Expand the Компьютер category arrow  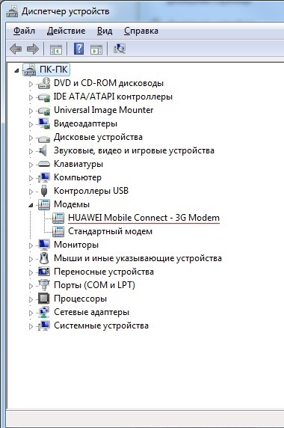click(31, 178)
